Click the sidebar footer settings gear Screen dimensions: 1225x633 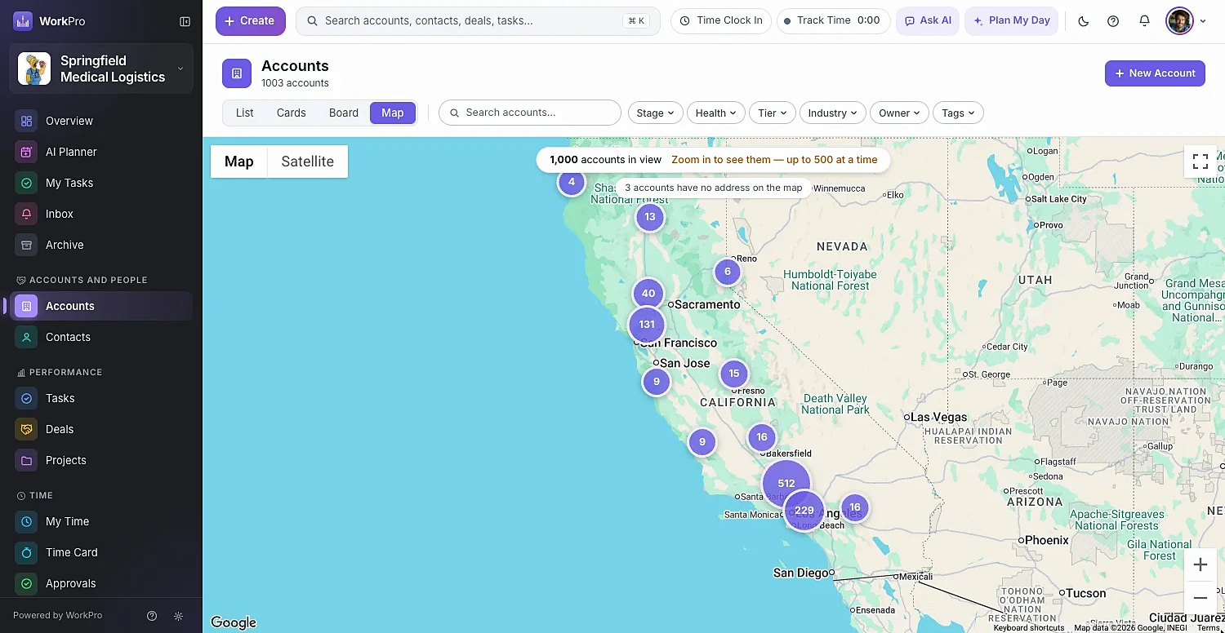[x=179, y=616]
